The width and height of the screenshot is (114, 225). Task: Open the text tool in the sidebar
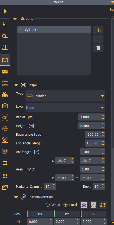5,47
